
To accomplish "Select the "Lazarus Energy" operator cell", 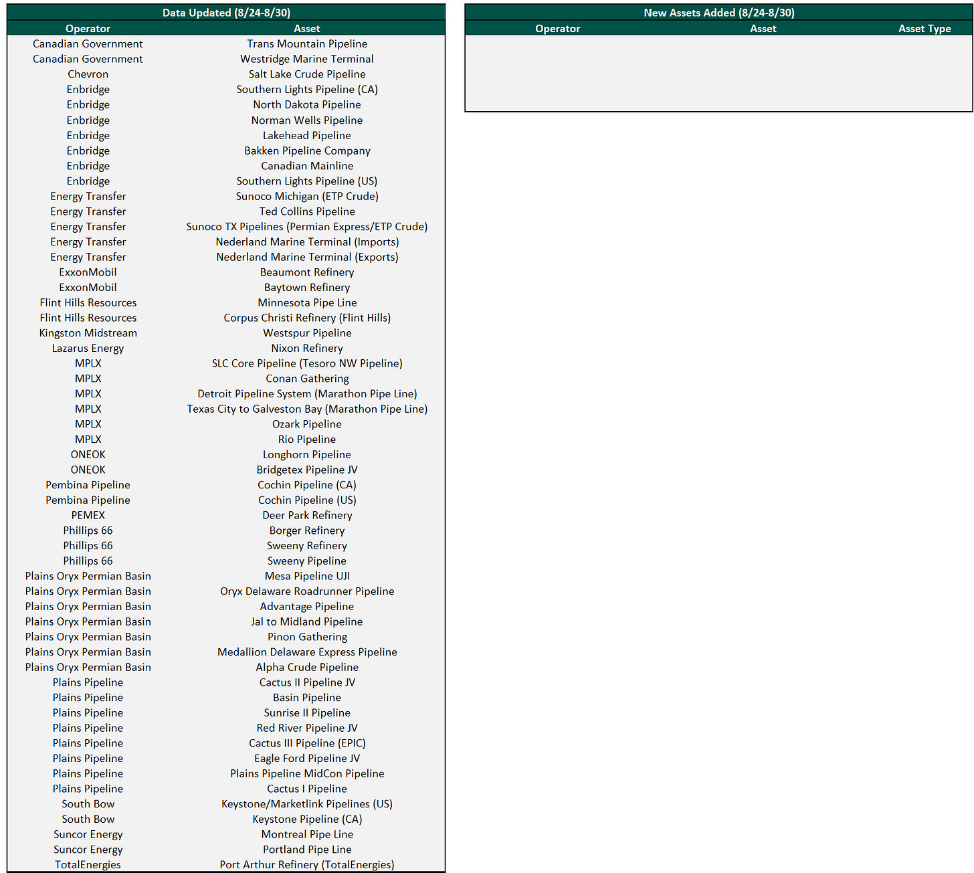I will (x=88, y=349).
